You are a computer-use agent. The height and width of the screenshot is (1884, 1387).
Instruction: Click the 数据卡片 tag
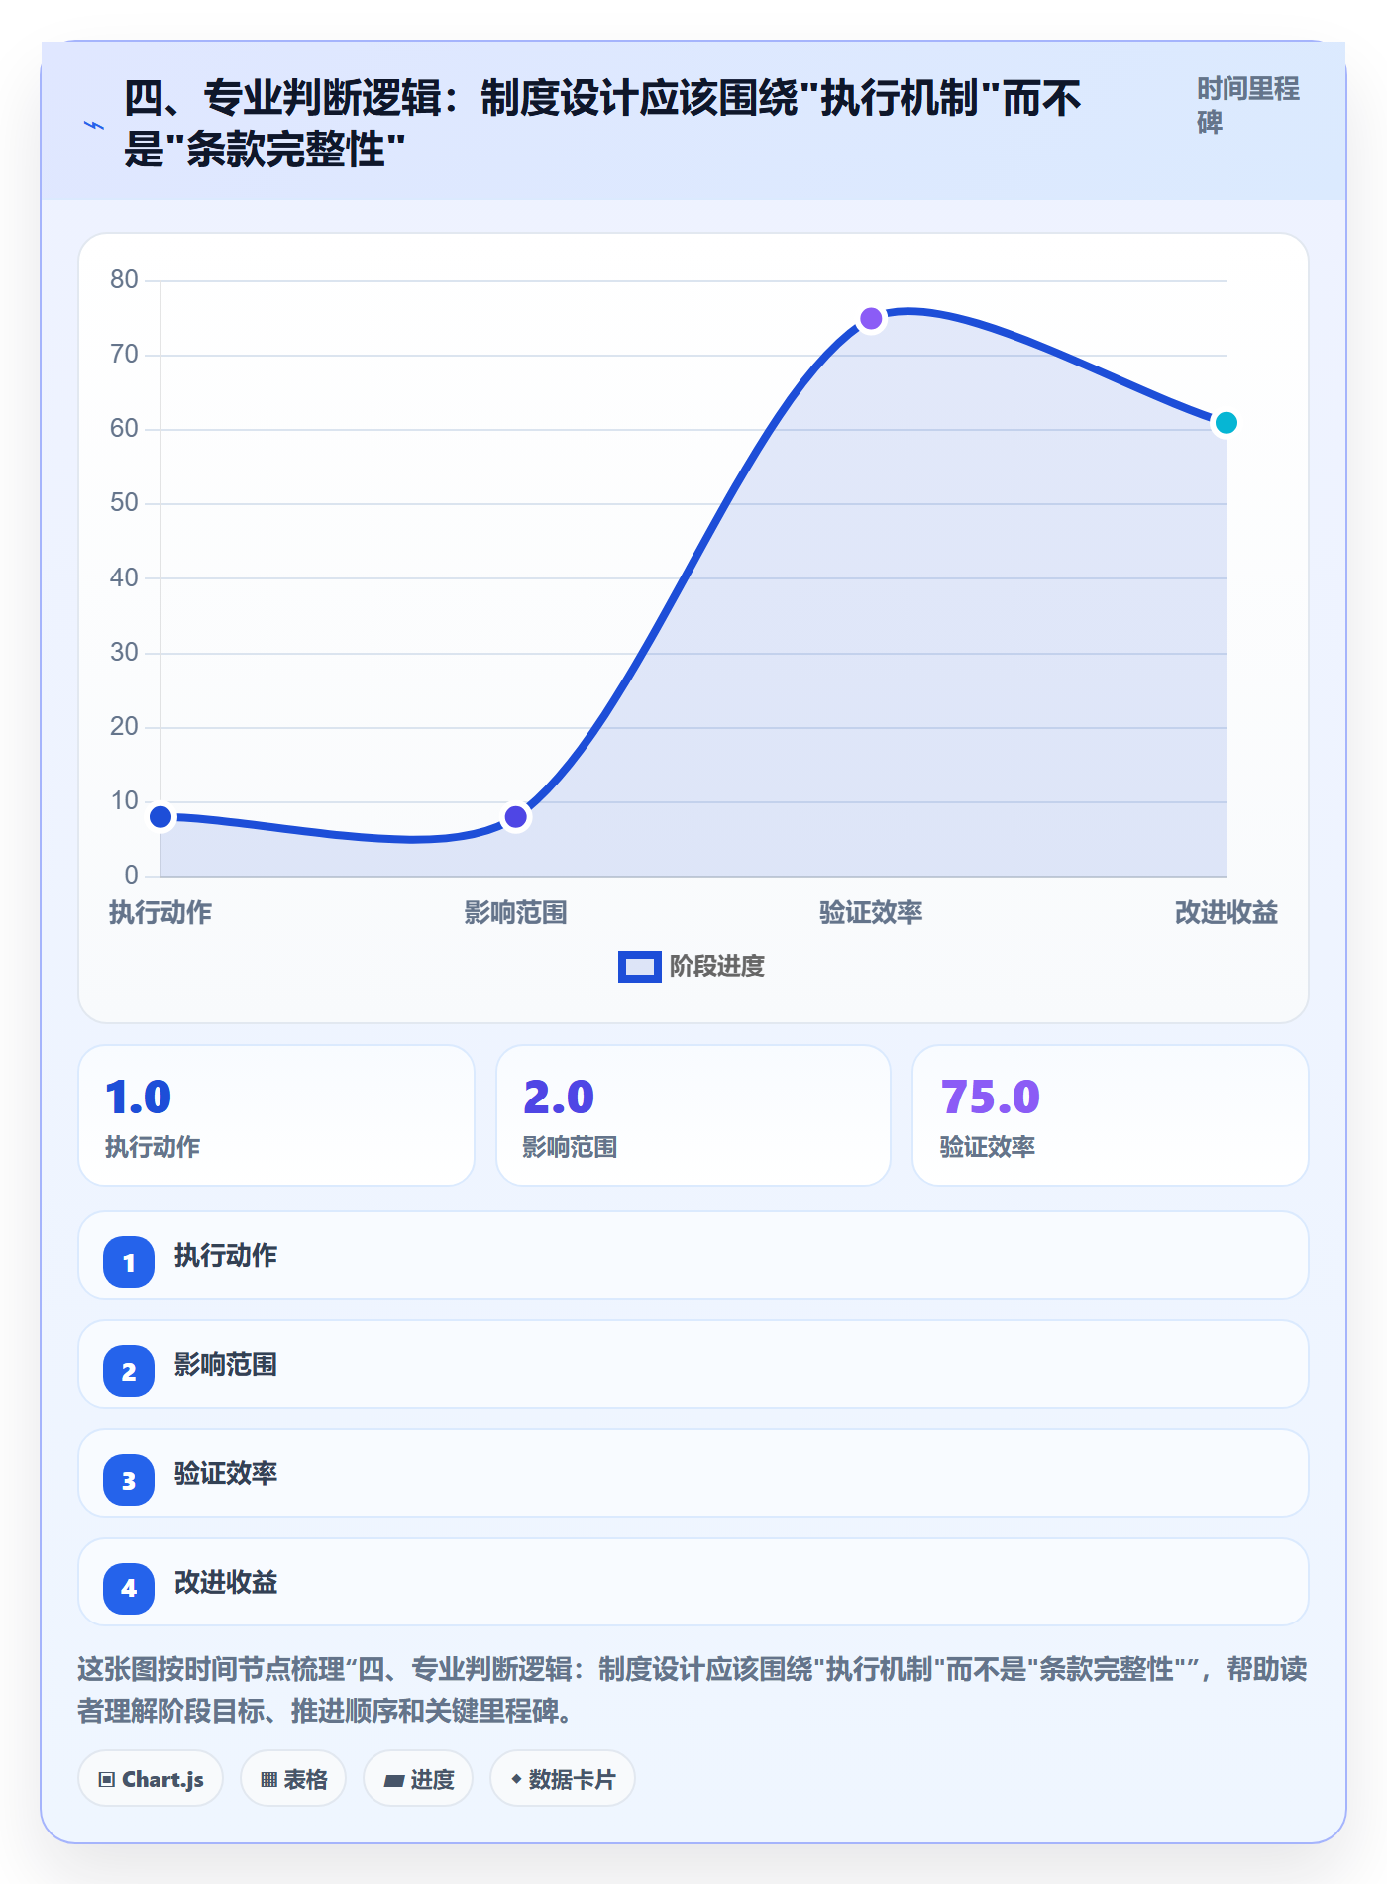tap(563, 1779)
